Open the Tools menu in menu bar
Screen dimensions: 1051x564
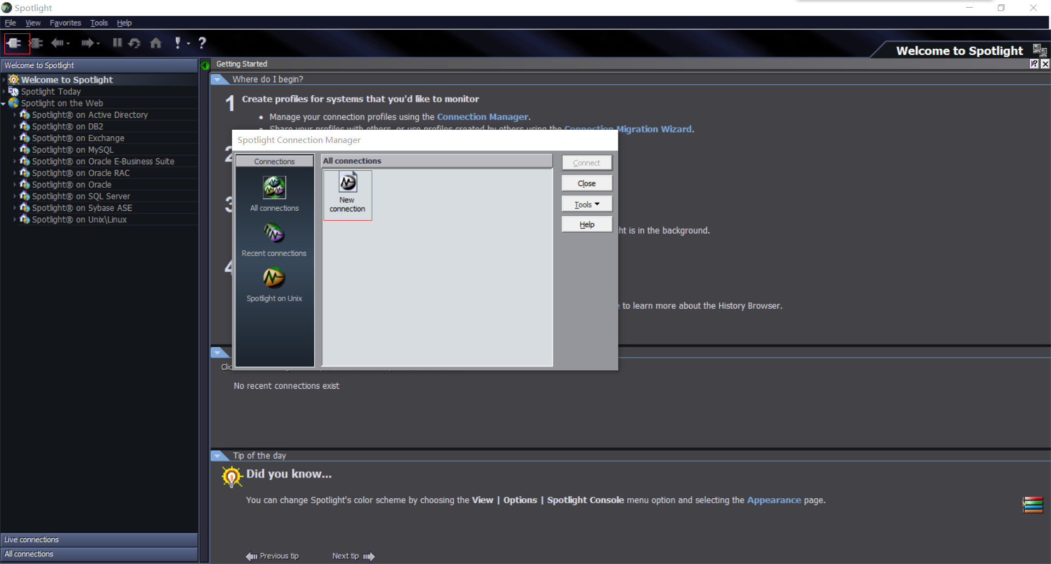(99, 22)
